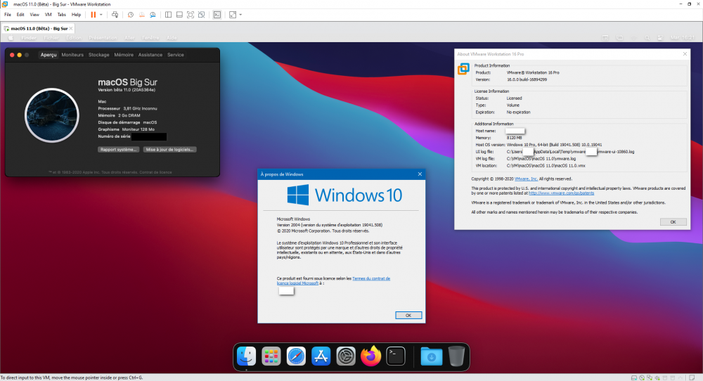Click the network adapter status icon
Viewport: 703px width, 381px height.
tap(649, 378)
